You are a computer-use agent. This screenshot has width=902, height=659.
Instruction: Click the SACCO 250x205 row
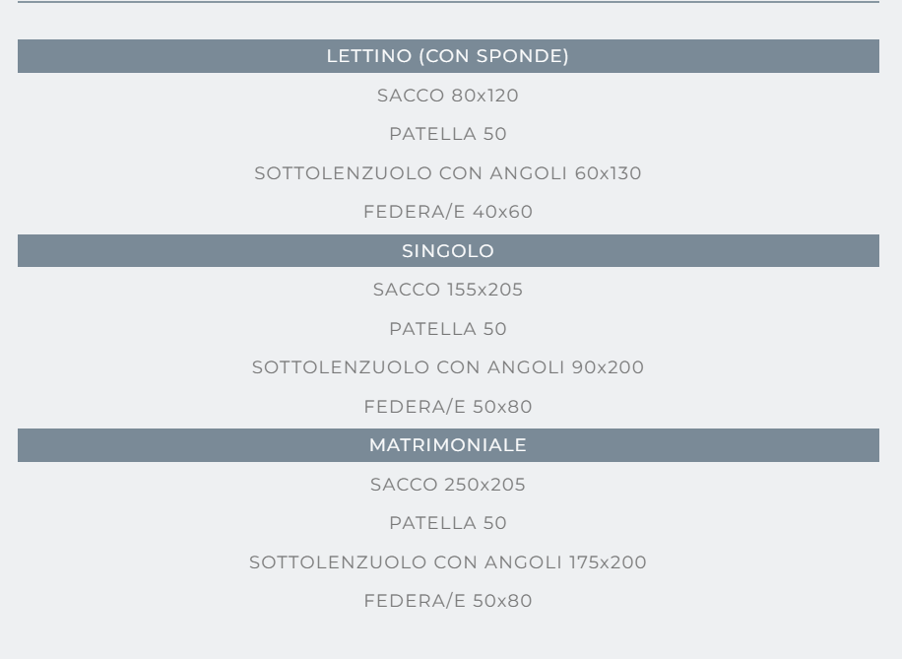coord(448,484)
